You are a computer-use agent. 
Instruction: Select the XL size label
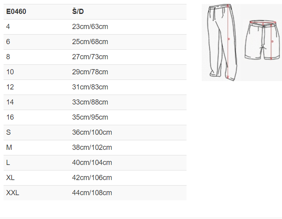(10, 178)
